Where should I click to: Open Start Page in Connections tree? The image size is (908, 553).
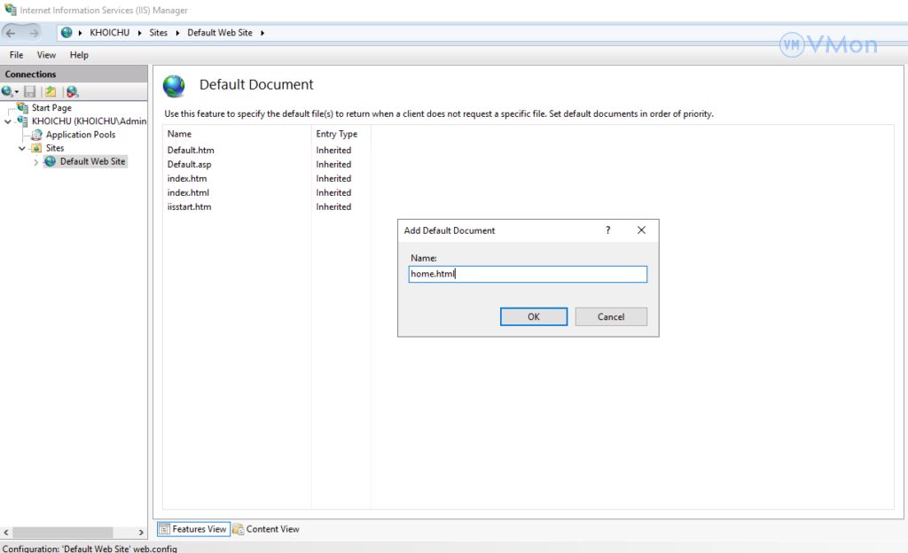[x=51, y=108]
